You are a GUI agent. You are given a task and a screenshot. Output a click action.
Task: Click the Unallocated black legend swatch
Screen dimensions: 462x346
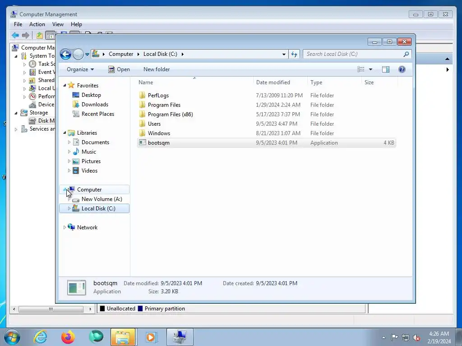102,309
